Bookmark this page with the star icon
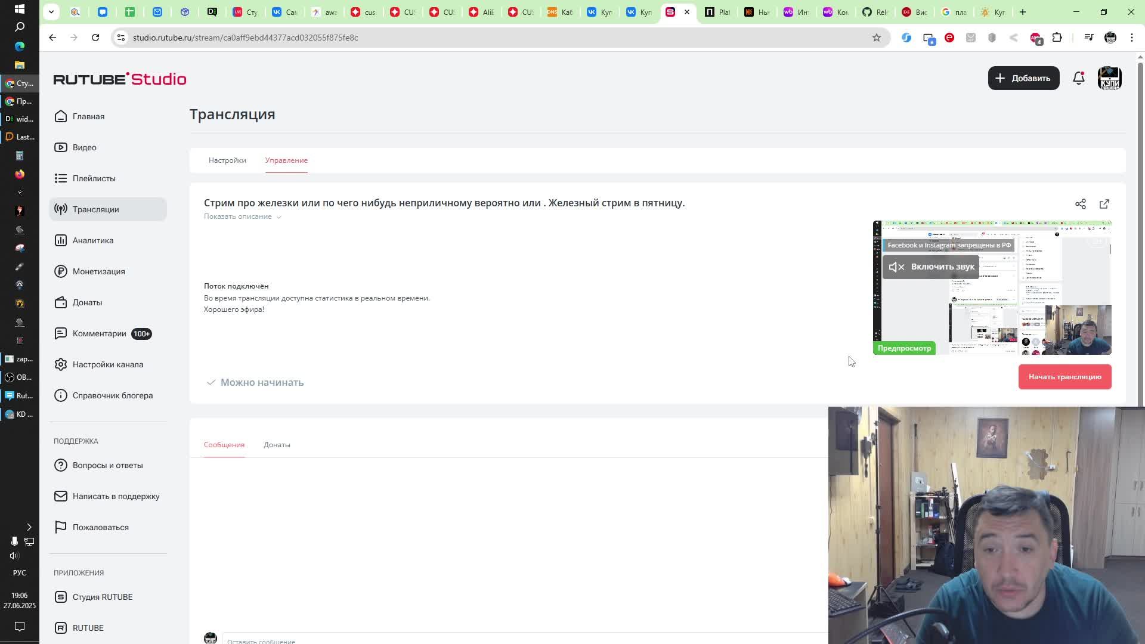1145x644 pixels. (876, 38)
